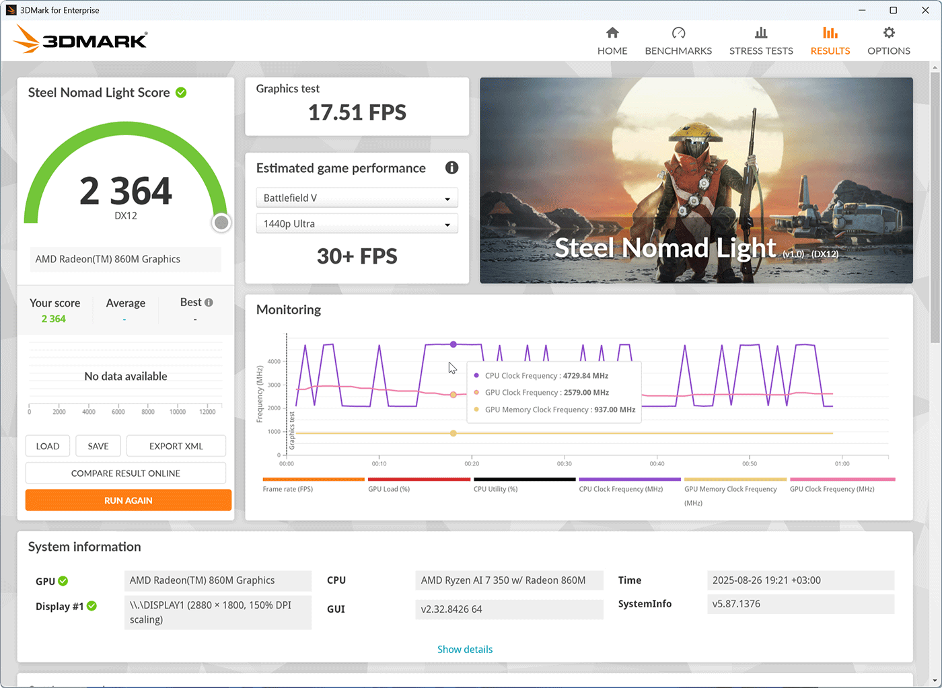This screenshot has height=688, width=942.
Task: Click the green validation checkmark beside Steel Nomad Light Score
Action: coord(181,93)
